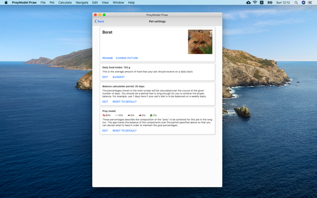Reset the prey model to default

pos(124,131)
